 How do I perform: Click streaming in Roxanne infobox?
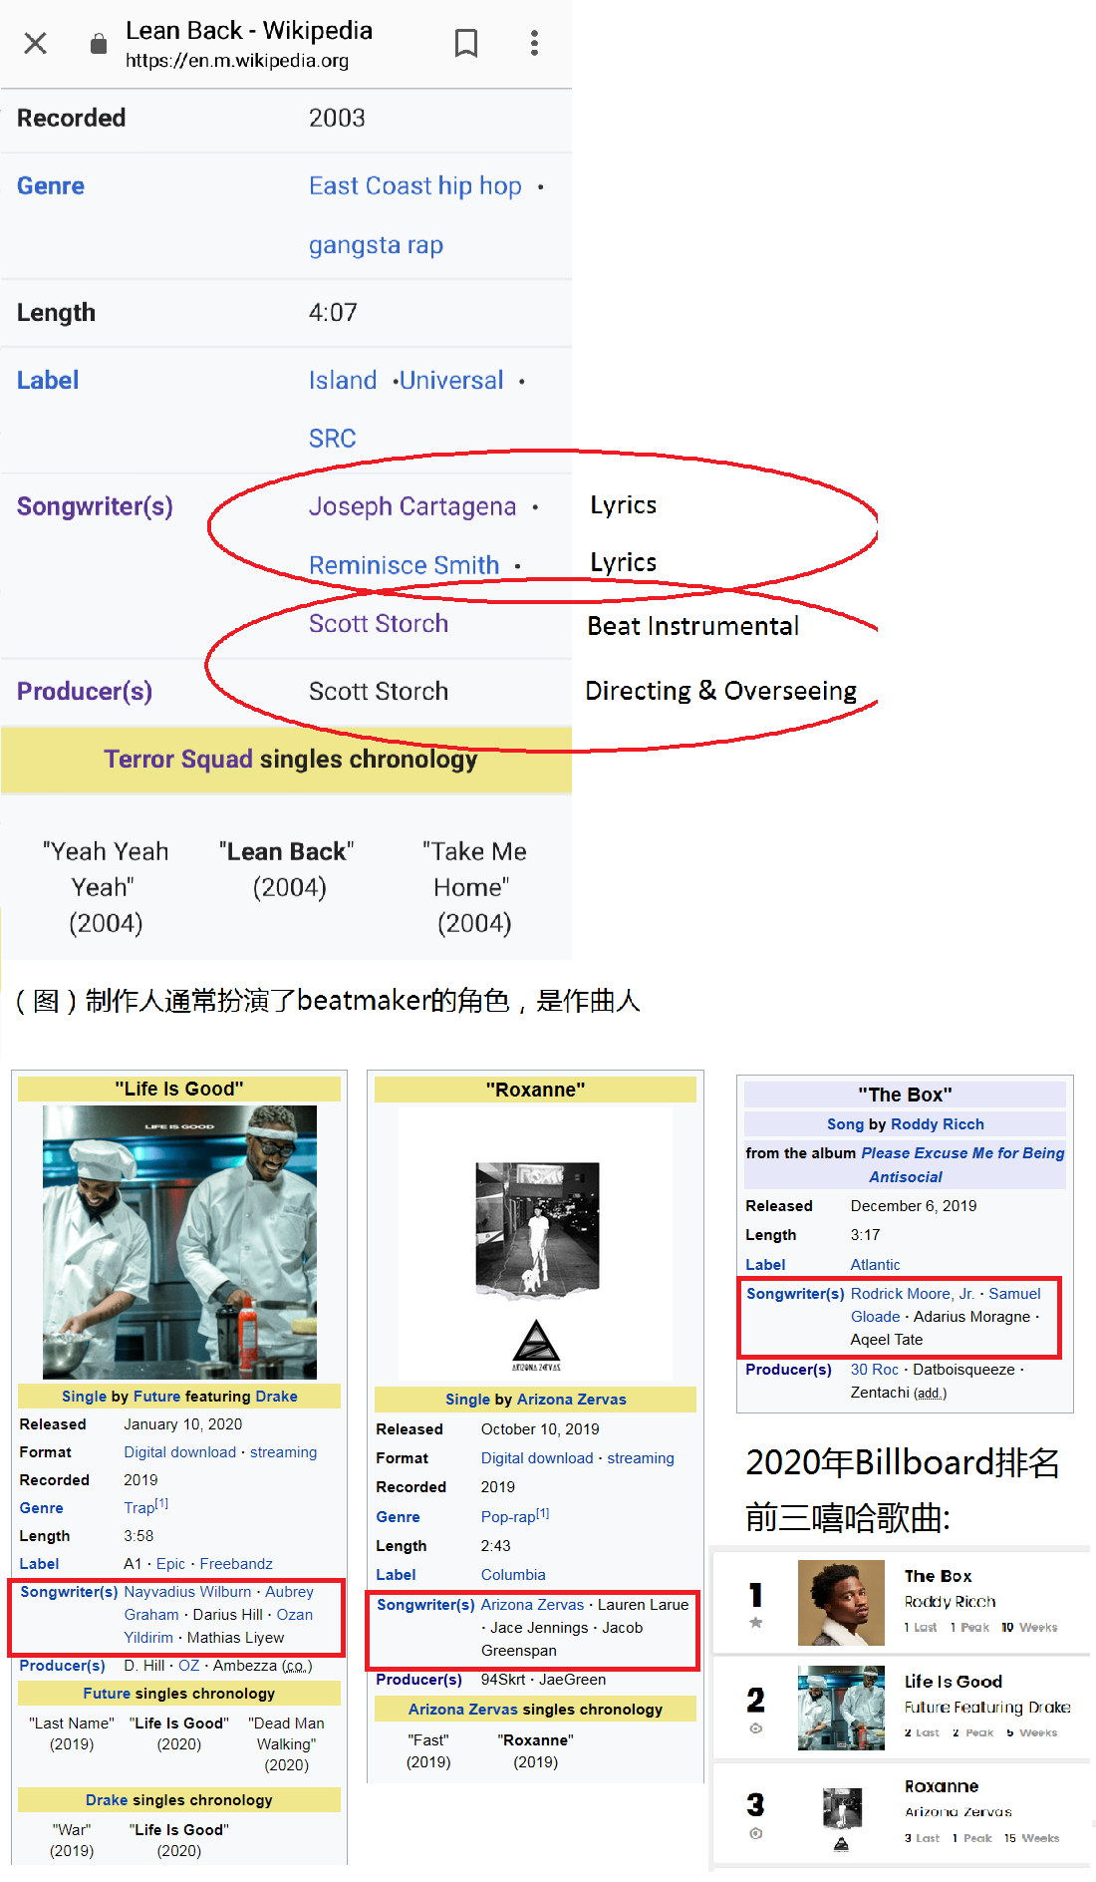tap(641, 1458)
